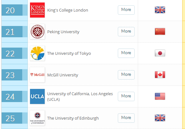The width and height of the screenshot is (185, 129).
Task: Expand More details for Peking University
Action: (126, 32)
